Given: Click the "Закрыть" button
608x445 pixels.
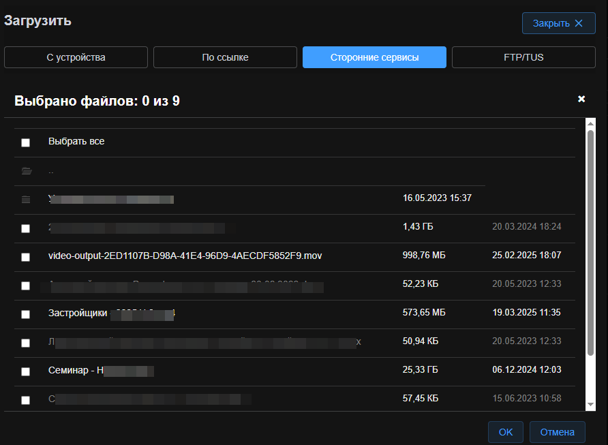Looking at the screenshot, I should pos(559,23).
